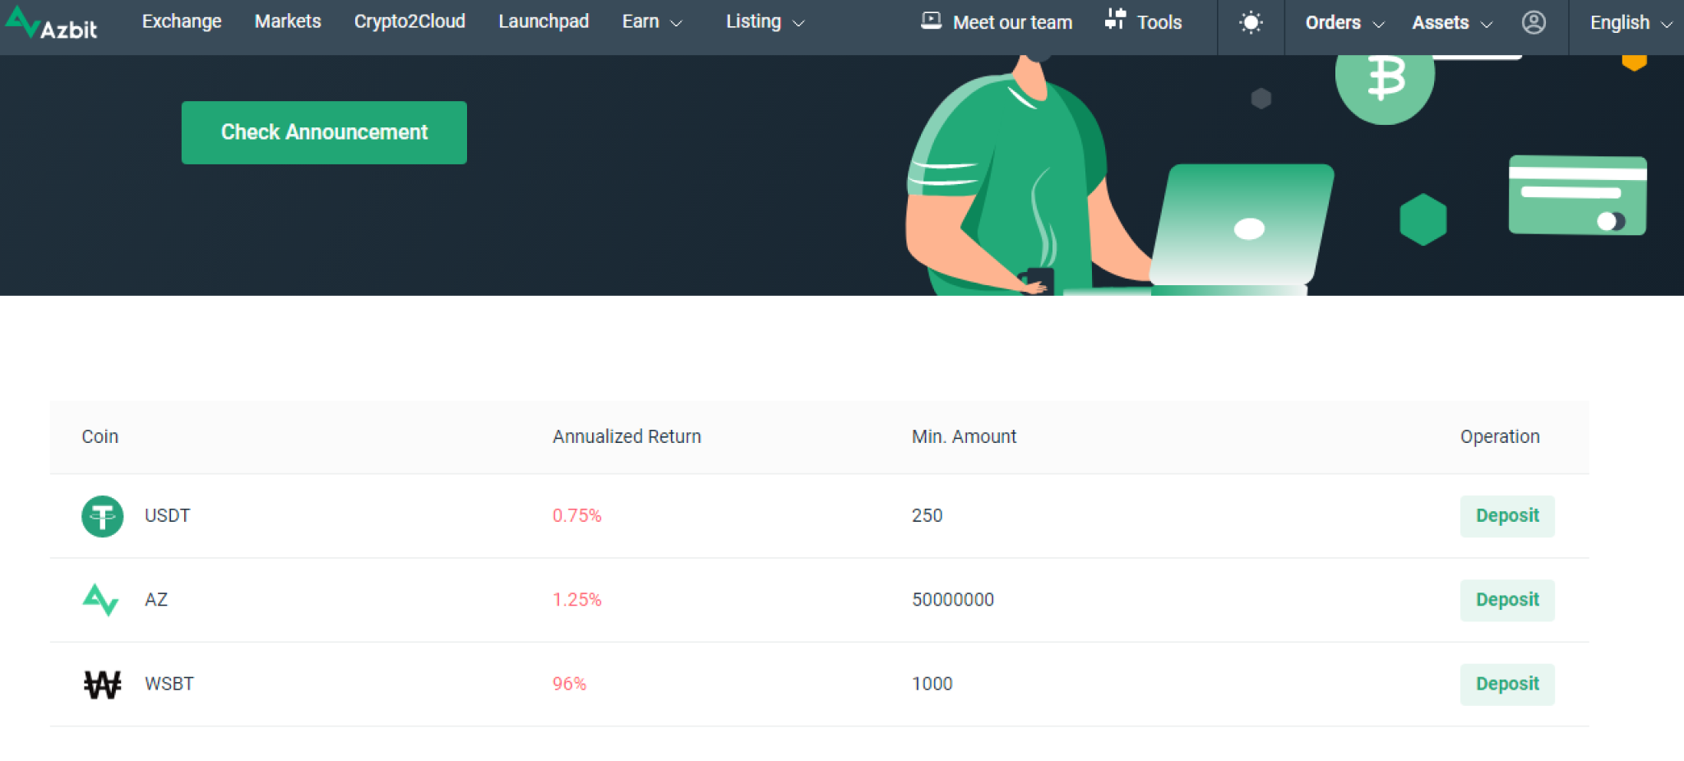1684x761 pixels.
Task: Select the WSBT Deposit option
Action: (x=1506, y=684)
